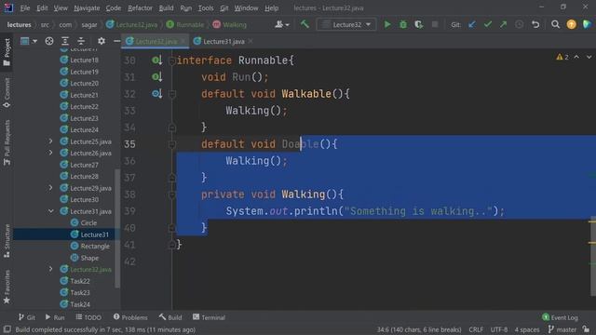Close the Lecture31.java tab
The image size is (596, 335).
[251, 41]
